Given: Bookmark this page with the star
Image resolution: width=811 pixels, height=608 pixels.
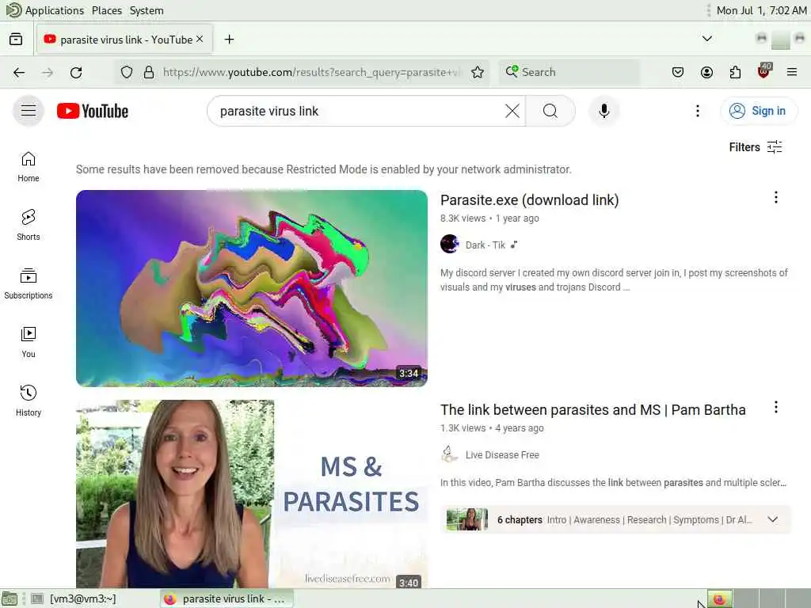Looking at the screenshot, I should click(x=477, y=72).
